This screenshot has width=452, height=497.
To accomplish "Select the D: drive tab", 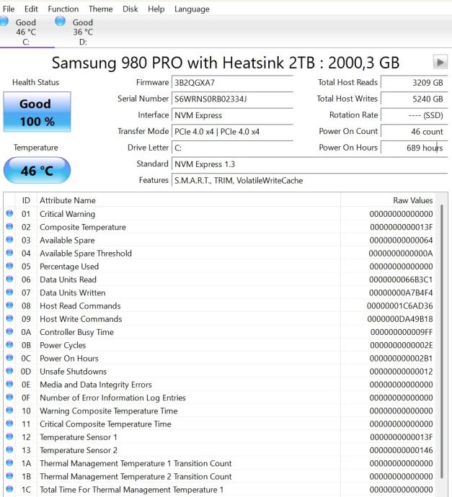I will (x=82, y=32).
